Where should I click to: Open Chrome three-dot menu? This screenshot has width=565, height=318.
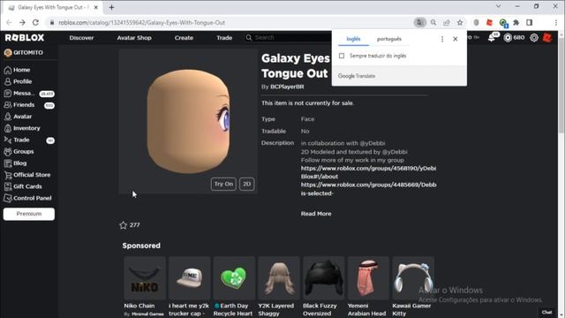(x=556, y=22)
